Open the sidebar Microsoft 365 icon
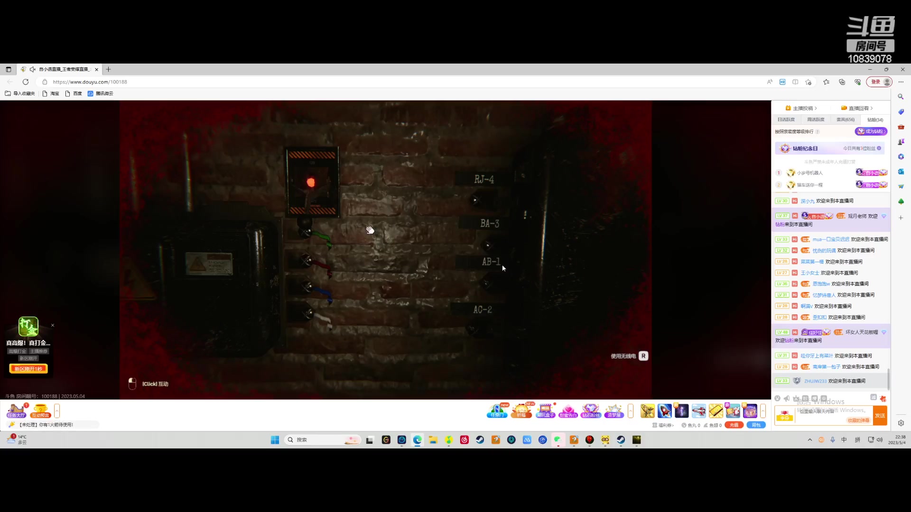The image size is (911, 512). coord(901,156)
